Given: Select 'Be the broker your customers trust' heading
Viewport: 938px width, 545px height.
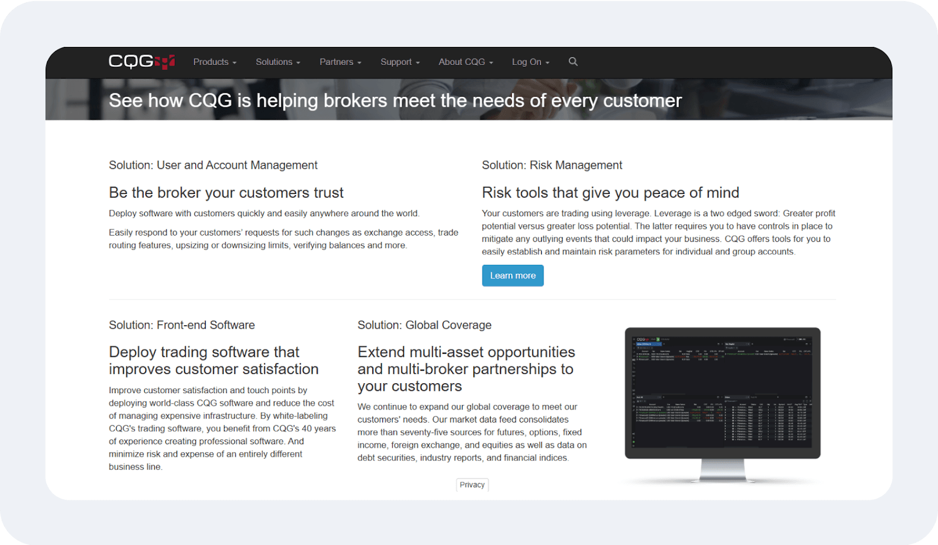Looking at the screenshot, I should pyautogui.click(x=226, y=193).
